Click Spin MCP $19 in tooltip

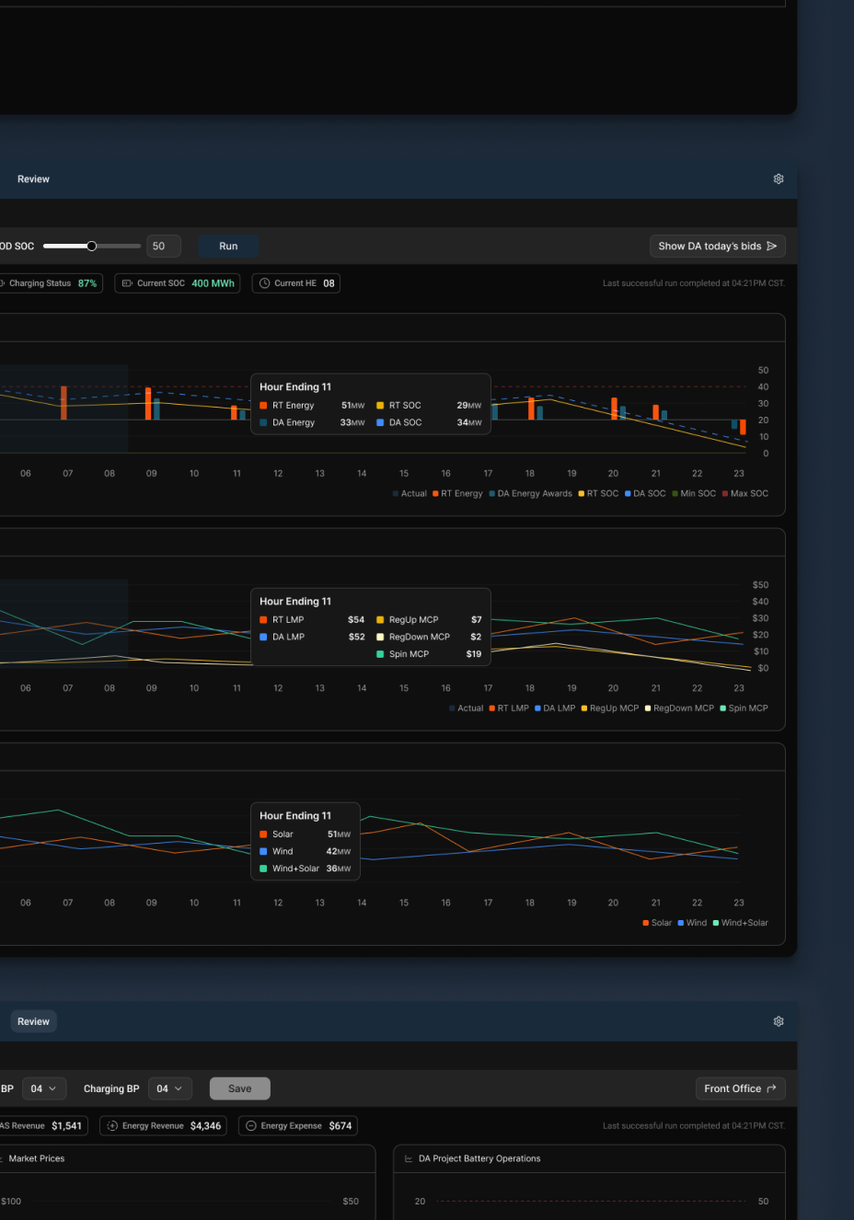click(x=474, y=654)
